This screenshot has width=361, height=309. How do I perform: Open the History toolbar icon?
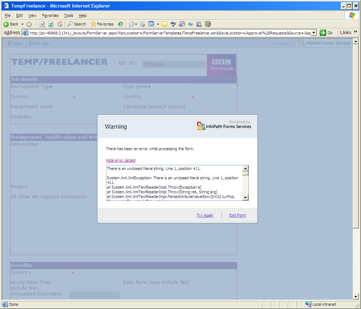pyautogui.click(x=121, y=24)
